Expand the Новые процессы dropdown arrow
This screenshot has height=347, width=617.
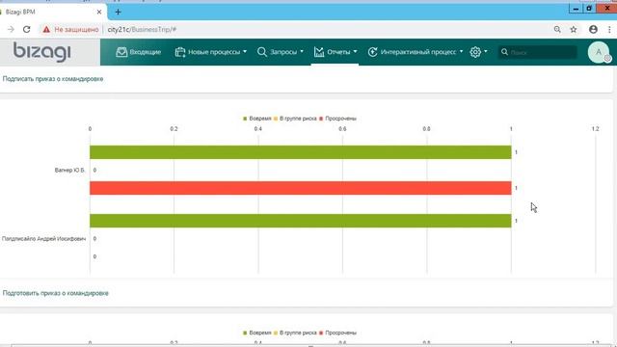[245, 51]
